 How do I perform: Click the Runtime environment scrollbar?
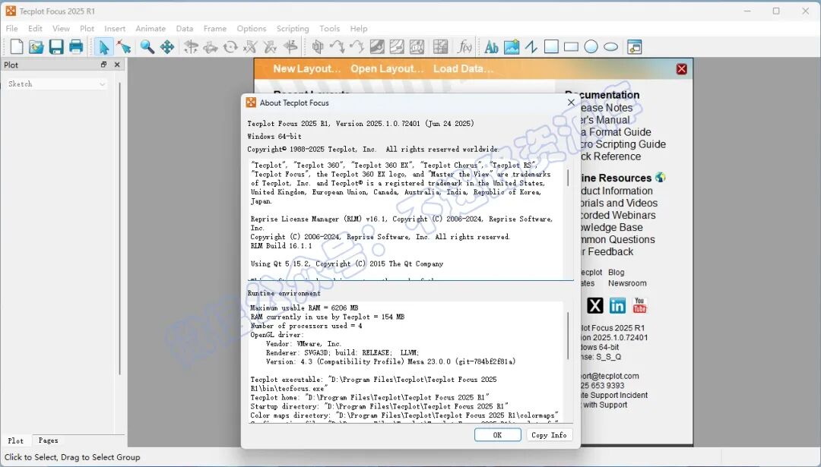click(x=568, y=336)
